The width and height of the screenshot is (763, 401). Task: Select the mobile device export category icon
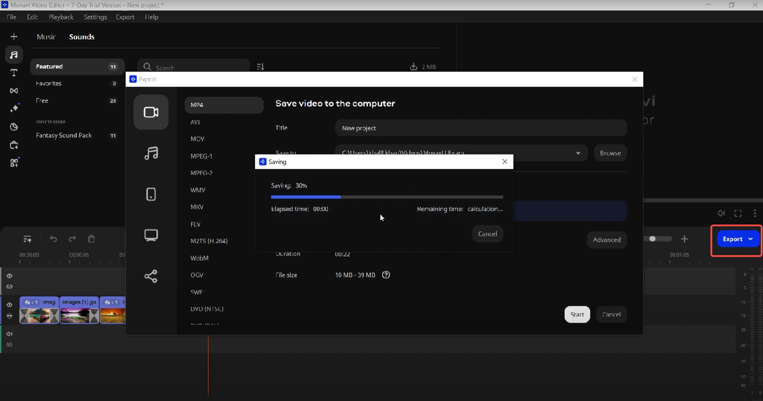tap(151, 194)
